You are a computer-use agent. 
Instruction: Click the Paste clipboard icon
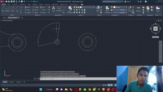click(x=148, y=9)
